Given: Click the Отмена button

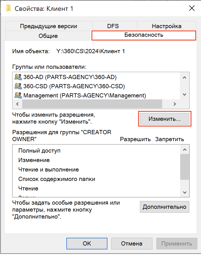Looking at the screenshot, I should pyautogui.click(x=132, y=243).
